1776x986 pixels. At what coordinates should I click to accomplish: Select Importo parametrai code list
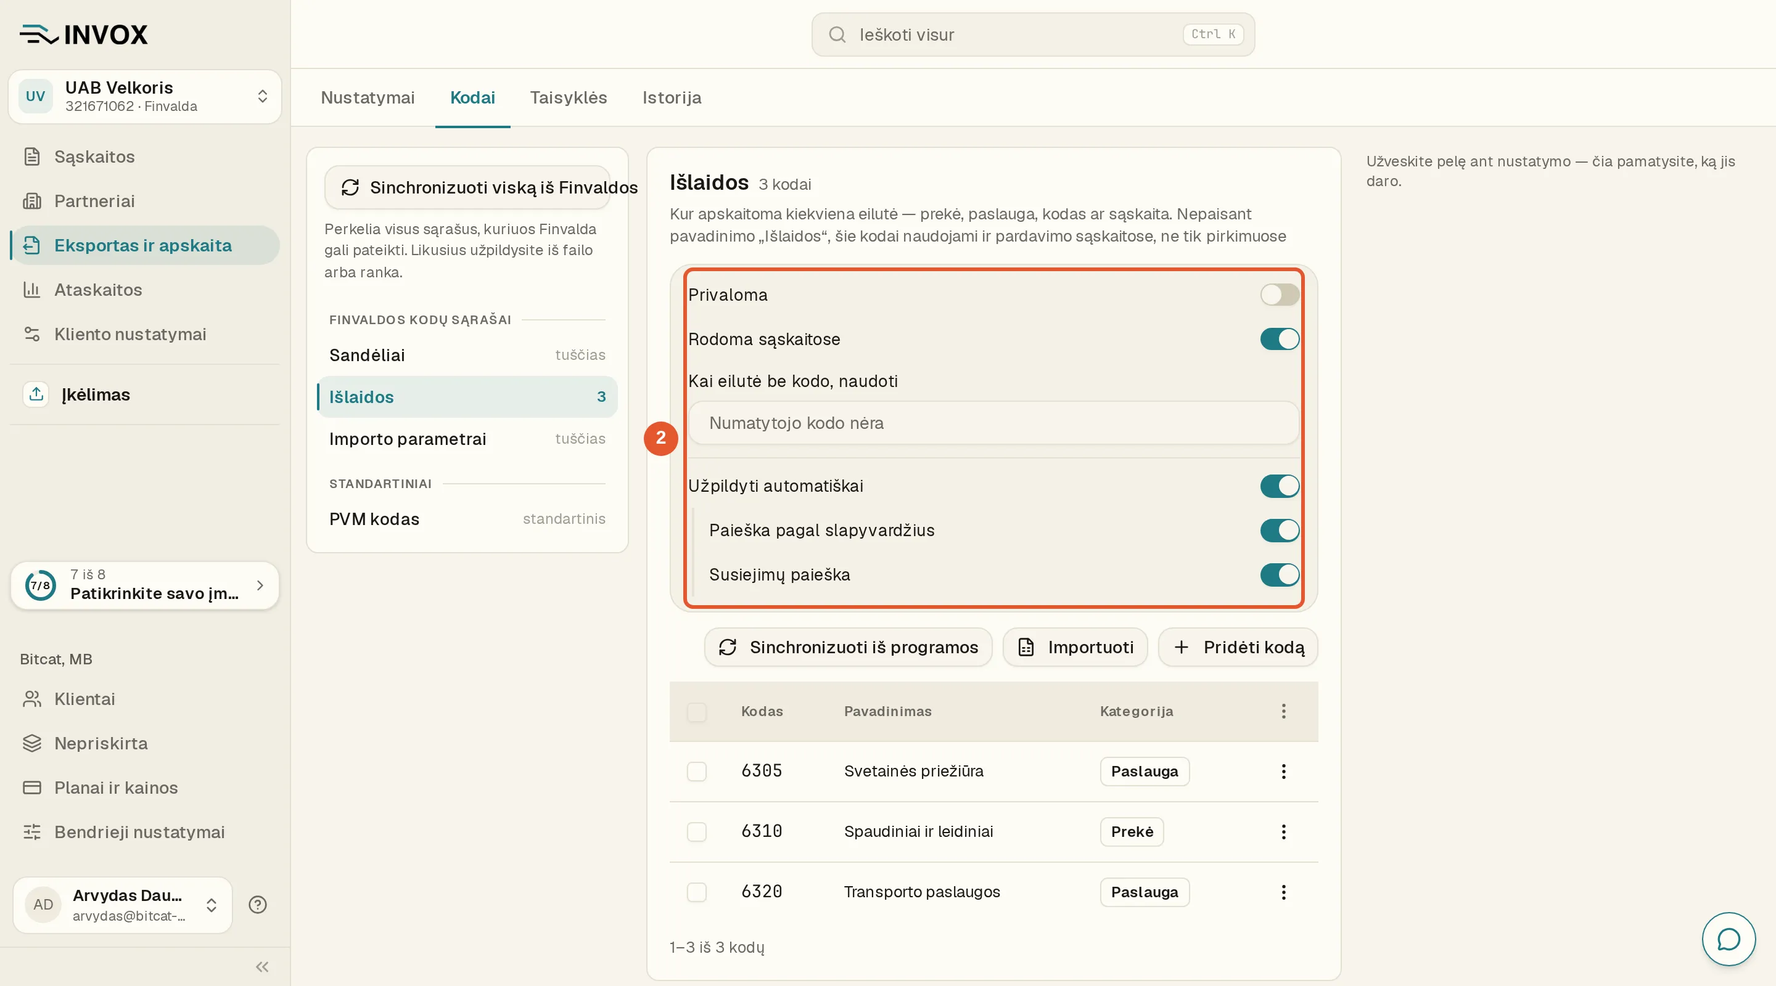pyautogui.click(x=467, y=439)
